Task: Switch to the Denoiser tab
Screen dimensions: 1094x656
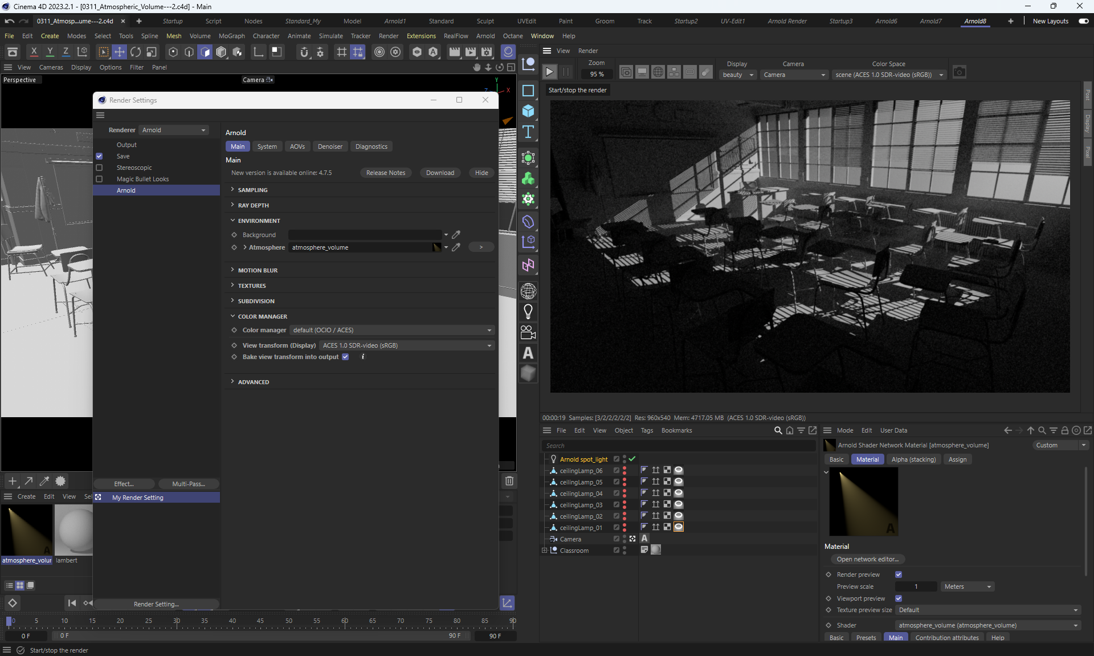Action: tap(330, 146)
